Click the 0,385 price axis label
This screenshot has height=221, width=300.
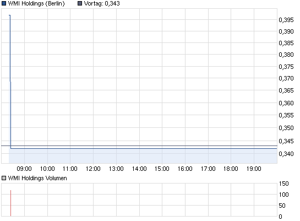coord(286,44)
